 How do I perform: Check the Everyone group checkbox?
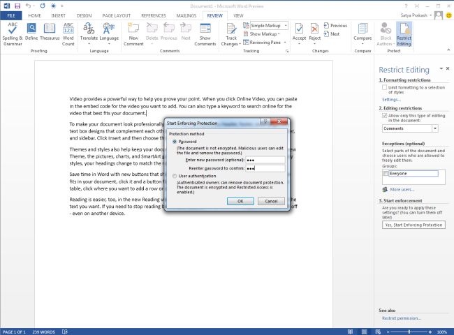click(386, 173)
